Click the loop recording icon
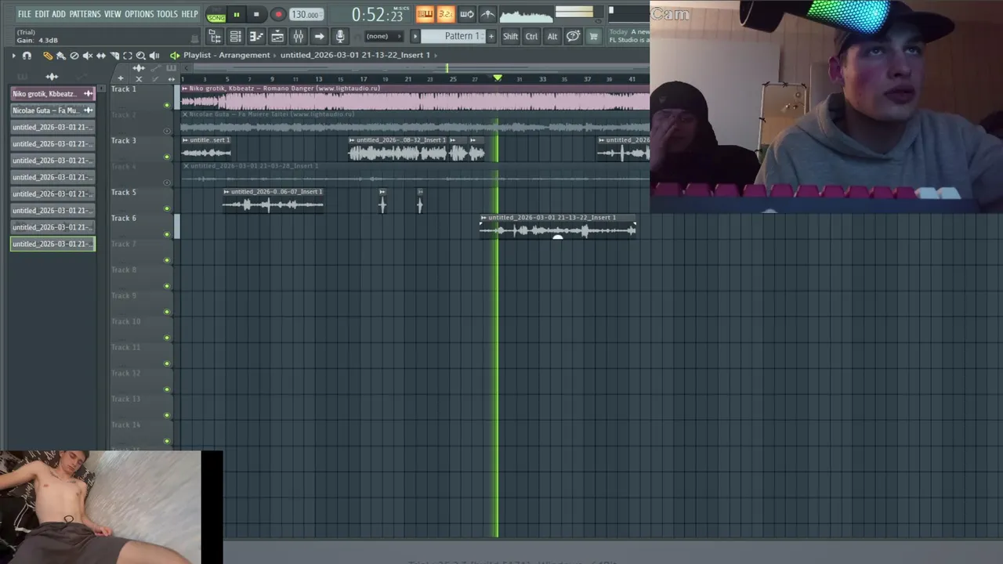 click(x=466, y=14)
